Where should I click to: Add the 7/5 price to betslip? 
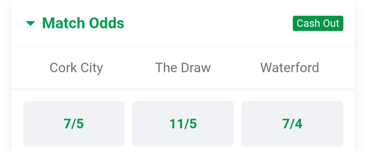[x=74, y=124]
